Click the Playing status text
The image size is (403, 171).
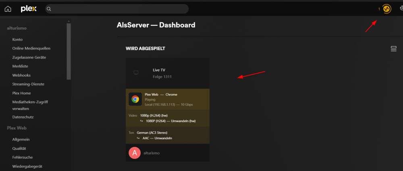click(x=150, y=100)
